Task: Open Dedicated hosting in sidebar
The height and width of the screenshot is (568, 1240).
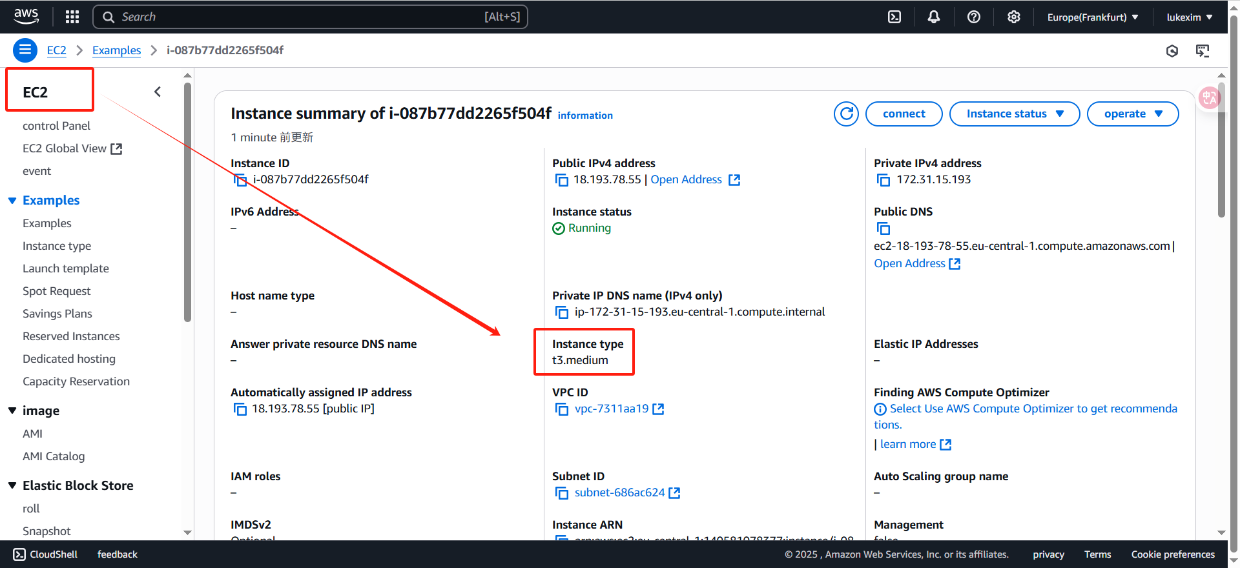Action: tap(69, 359)
